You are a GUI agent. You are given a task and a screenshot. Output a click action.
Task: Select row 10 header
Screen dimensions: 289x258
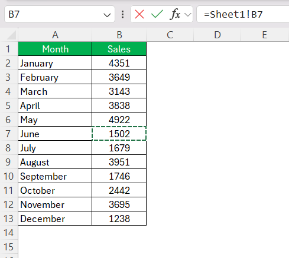(9, 176)
